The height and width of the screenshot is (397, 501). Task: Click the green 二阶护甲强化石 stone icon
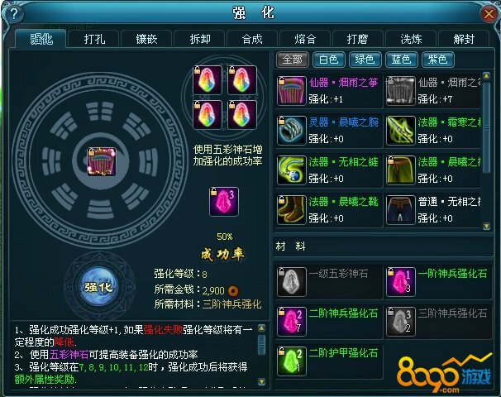pos(291,361)
